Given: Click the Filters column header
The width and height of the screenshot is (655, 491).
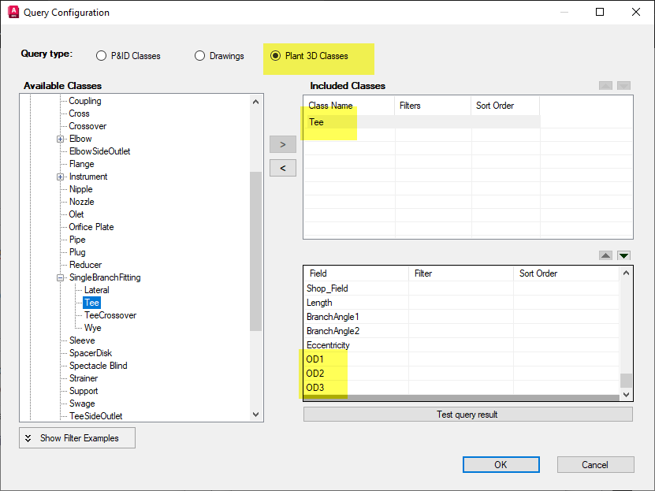Looking at the screenshot, I should [433, 106].
